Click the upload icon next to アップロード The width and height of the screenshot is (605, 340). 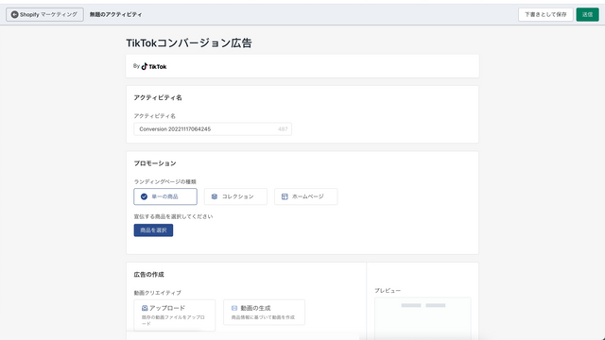pos(145,308)
